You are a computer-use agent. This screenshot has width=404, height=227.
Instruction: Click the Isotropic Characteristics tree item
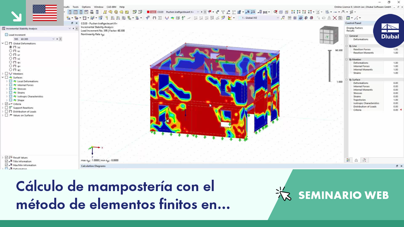click(x=30, y=97)
